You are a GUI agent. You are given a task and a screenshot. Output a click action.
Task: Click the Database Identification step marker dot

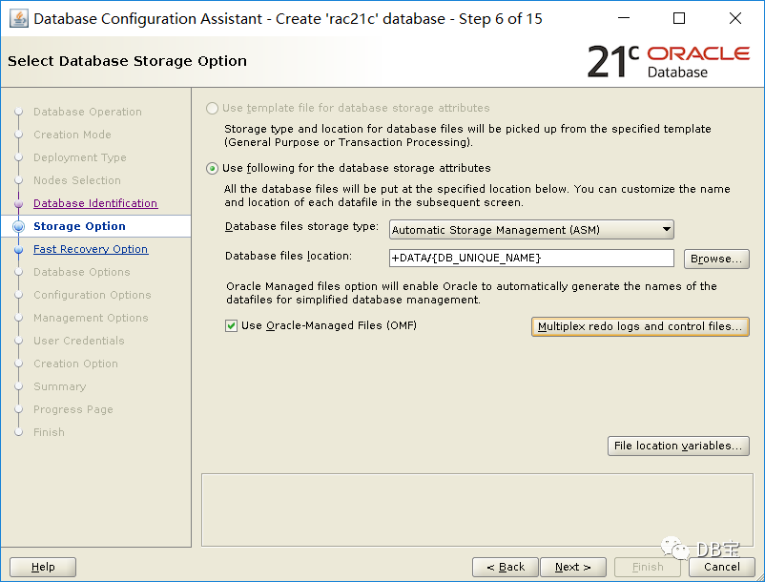(18, 203)
